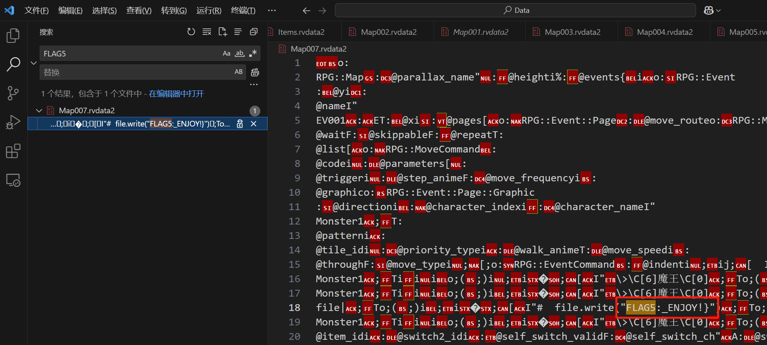Collapse the Map007.rvdata2 result group
Image resolution: width=767 pixels, height=345 pixels.
(x=39, y=110)
